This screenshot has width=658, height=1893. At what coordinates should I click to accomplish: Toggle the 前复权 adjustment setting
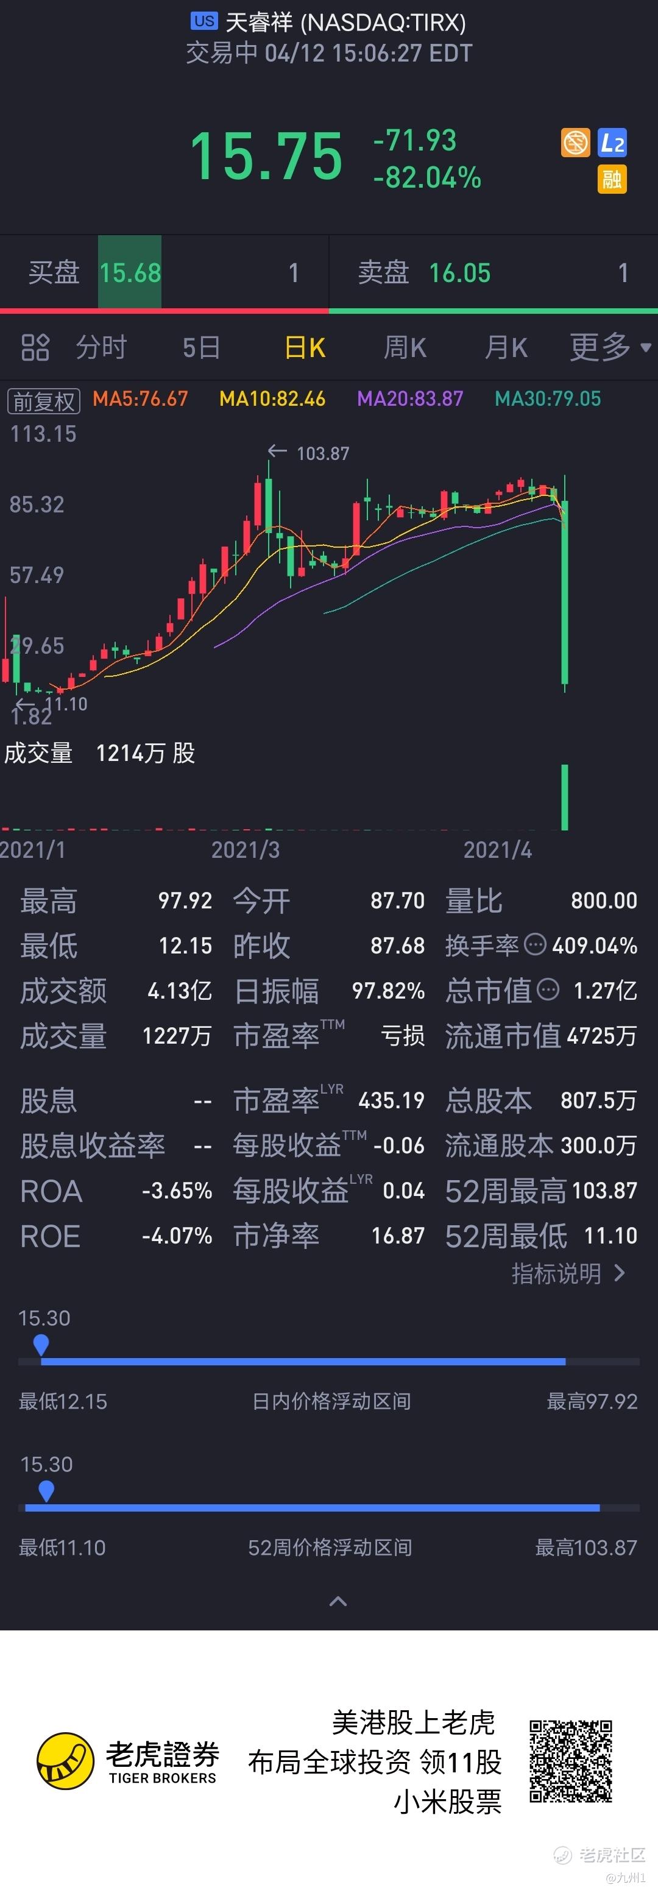tap(43, 402)
